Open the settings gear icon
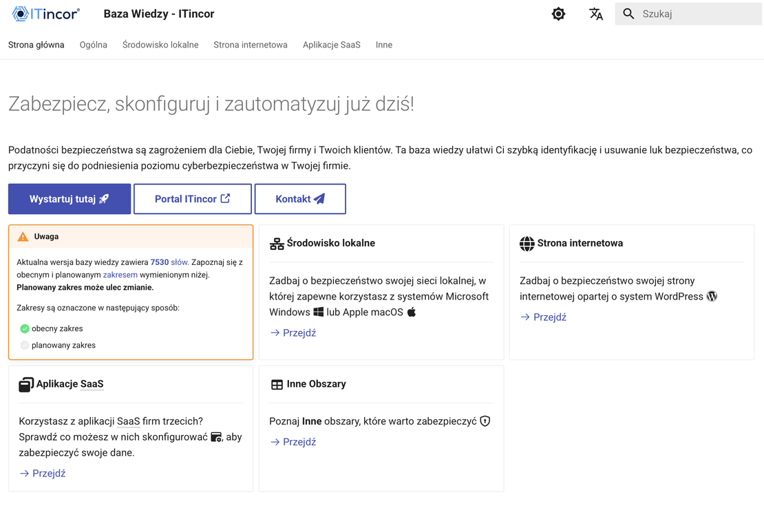The height and width of the screenshot is (506, 764). click(558, 14)
